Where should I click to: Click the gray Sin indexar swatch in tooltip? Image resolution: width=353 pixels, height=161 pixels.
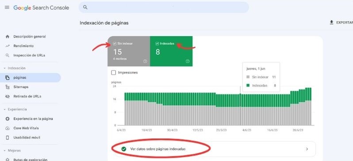[248, 77]
